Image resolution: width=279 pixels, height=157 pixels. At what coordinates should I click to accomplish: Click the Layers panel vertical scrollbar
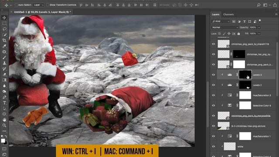coord(277,69)
